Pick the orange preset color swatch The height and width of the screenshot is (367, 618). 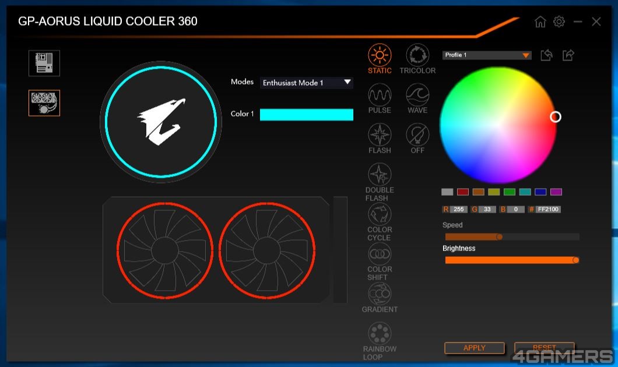pyautogui.click(x=478, y=192)
